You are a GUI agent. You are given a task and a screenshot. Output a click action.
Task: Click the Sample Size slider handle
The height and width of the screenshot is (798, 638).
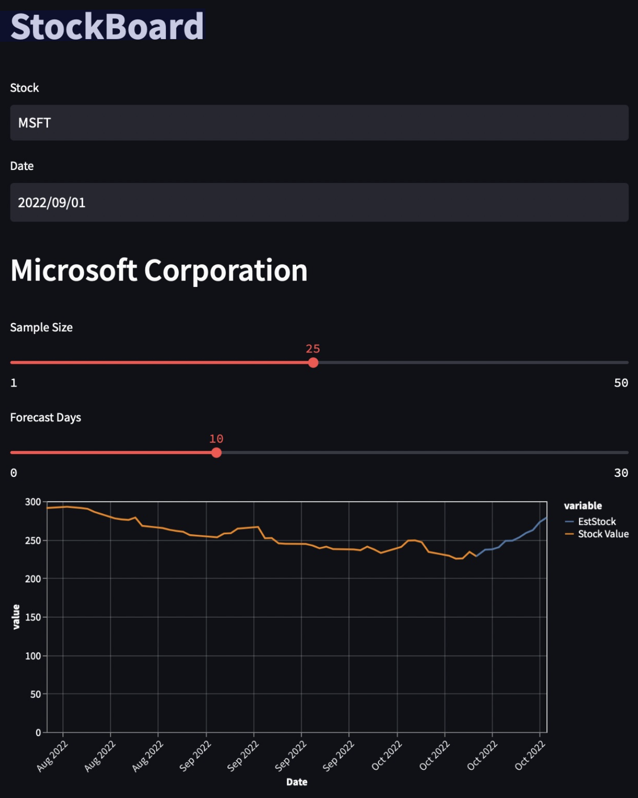click(313, 363)
